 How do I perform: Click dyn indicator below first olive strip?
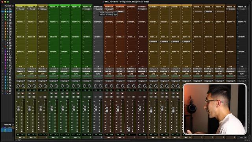click(20, 137)
